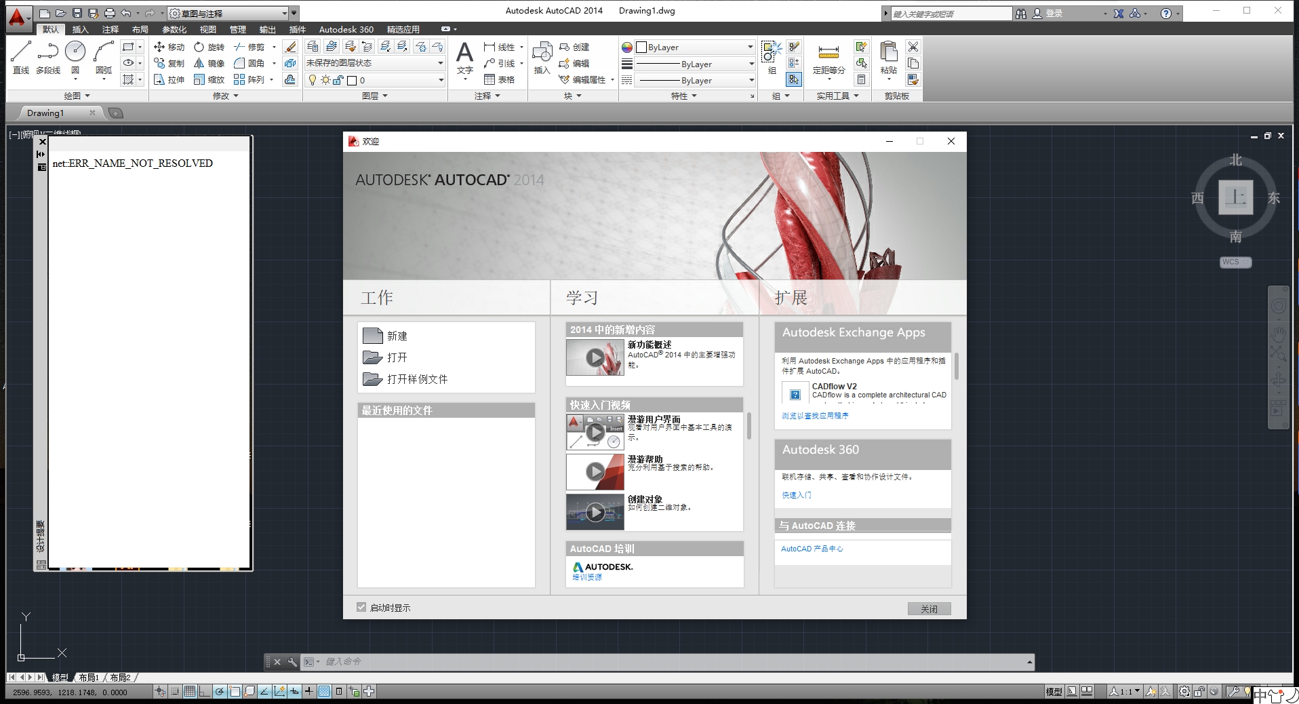Click the 关闭 button in the welcome dialog
This screenshot has width=1299, height=704.
click(929, 608)
